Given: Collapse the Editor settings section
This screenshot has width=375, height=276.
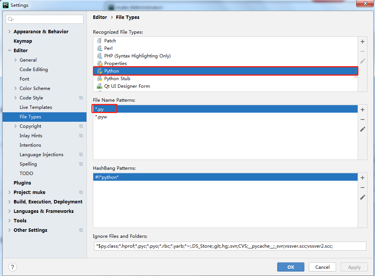Looking at the screenshot, I should coord(9,51).
